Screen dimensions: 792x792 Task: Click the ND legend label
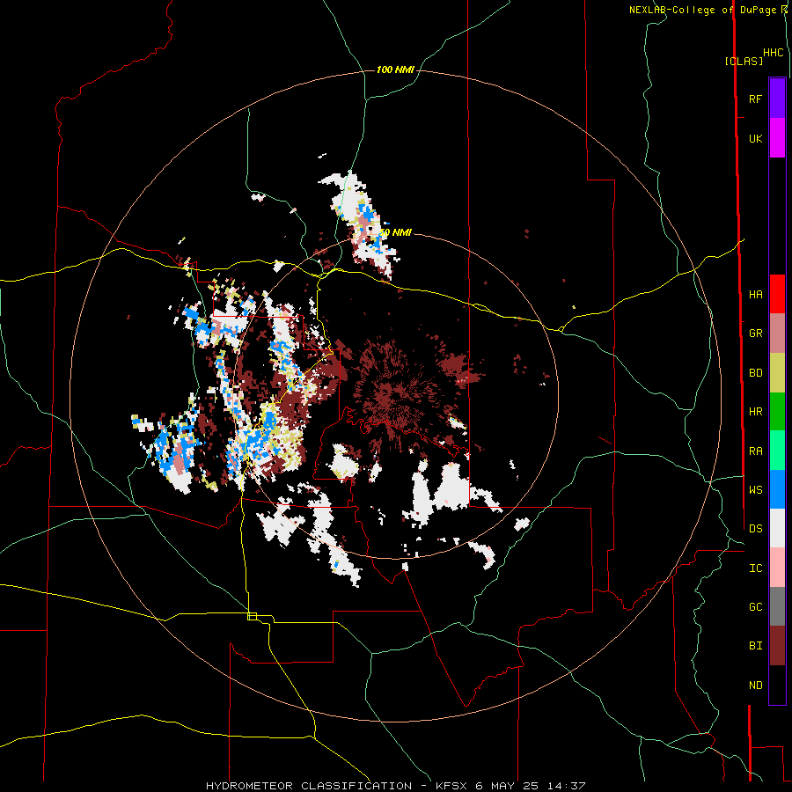(755, 685)
